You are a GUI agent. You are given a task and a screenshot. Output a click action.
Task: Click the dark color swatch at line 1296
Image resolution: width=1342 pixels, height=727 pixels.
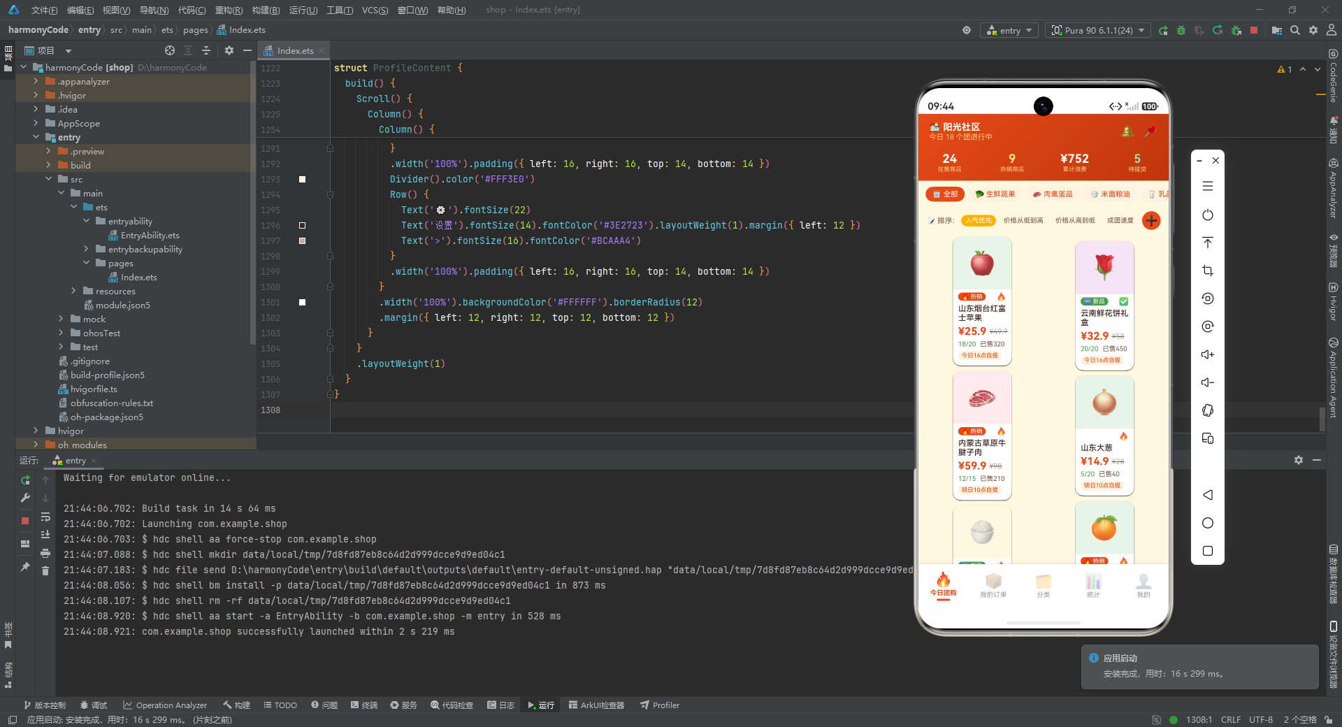tap(302, 225)
